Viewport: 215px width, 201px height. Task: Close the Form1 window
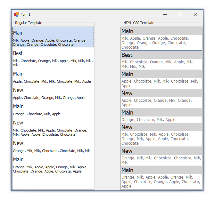[196, 14]
